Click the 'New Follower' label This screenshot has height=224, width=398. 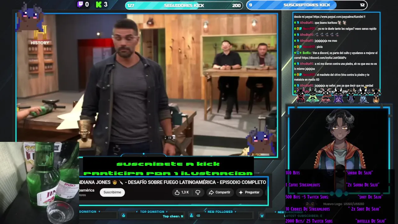click(220, 212)
